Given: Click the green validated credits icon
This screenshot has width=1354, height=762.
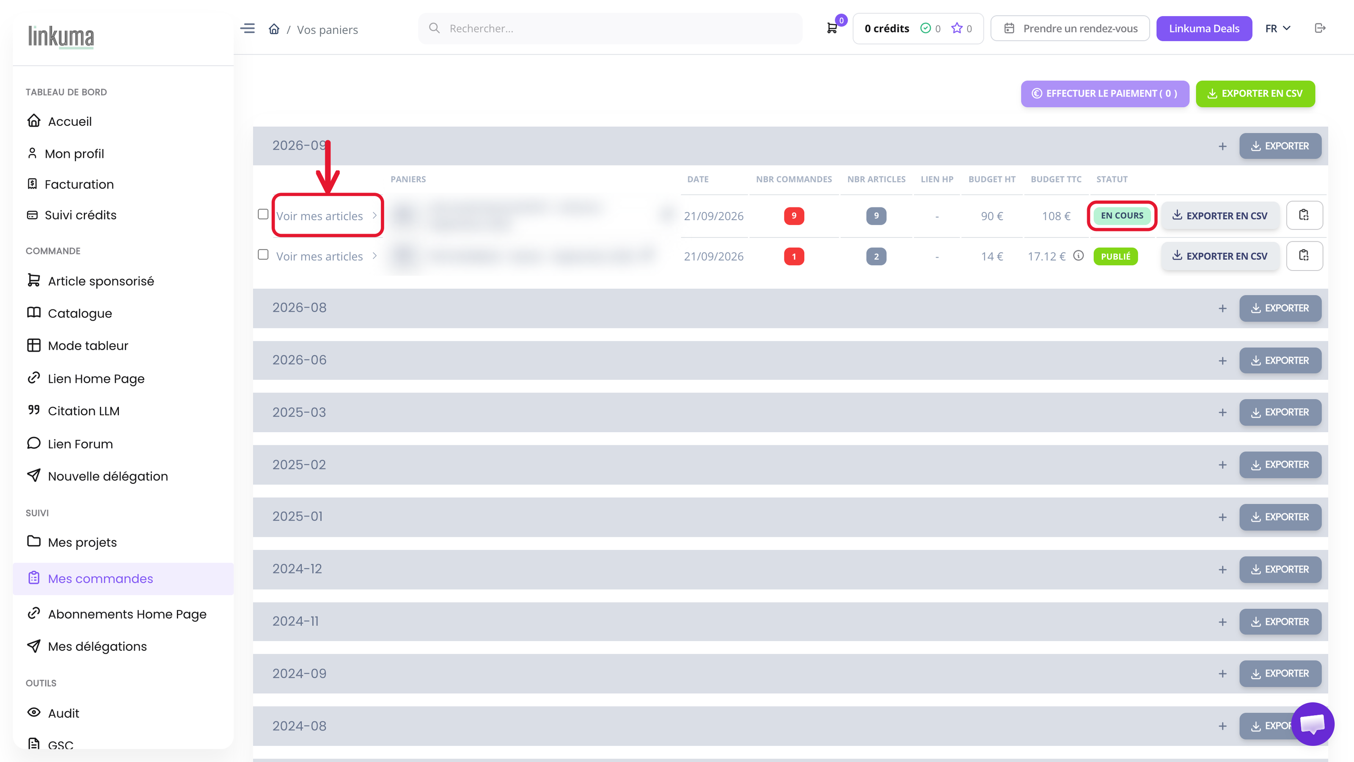Looking at the screenshot, I should pos(926,28).
